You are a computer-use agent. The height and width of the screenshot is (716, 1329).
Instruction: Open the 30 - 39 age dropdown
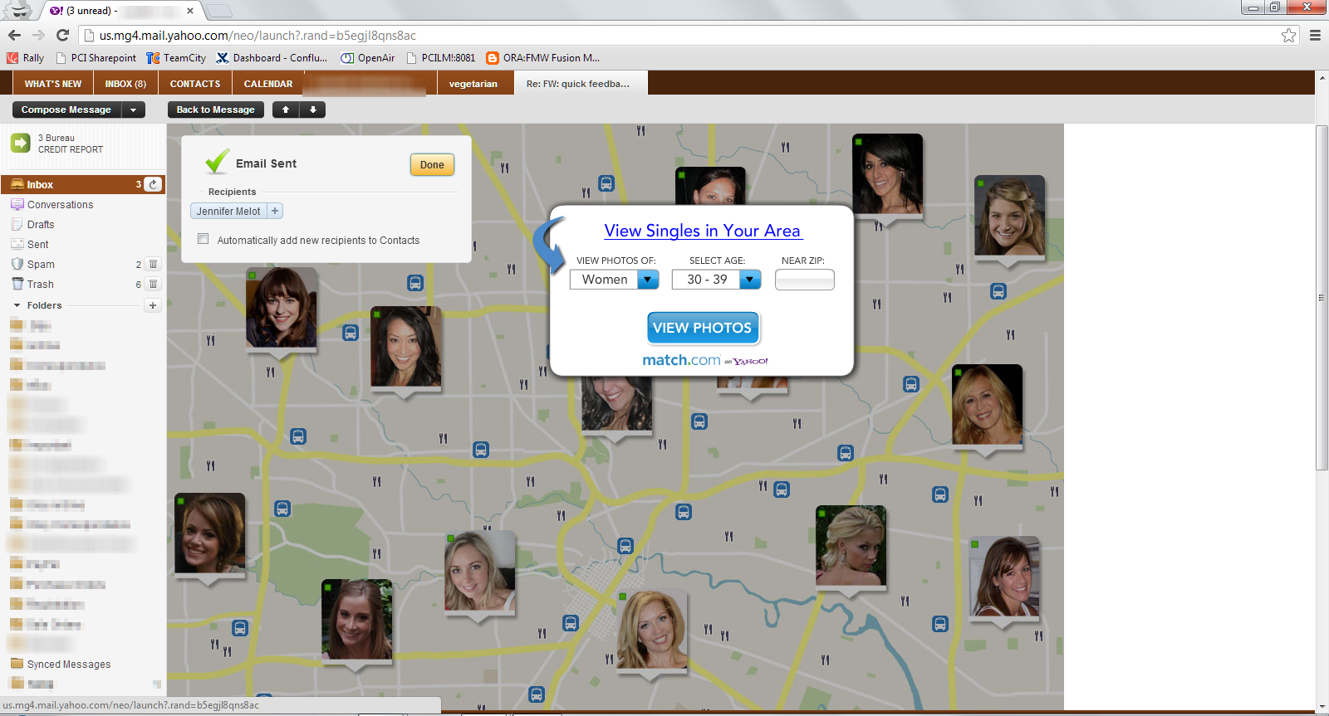click(750, 280)
